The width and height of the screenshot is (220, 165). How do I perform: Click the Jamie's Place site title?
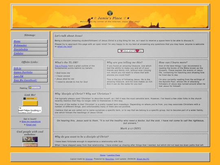(110, 18)
